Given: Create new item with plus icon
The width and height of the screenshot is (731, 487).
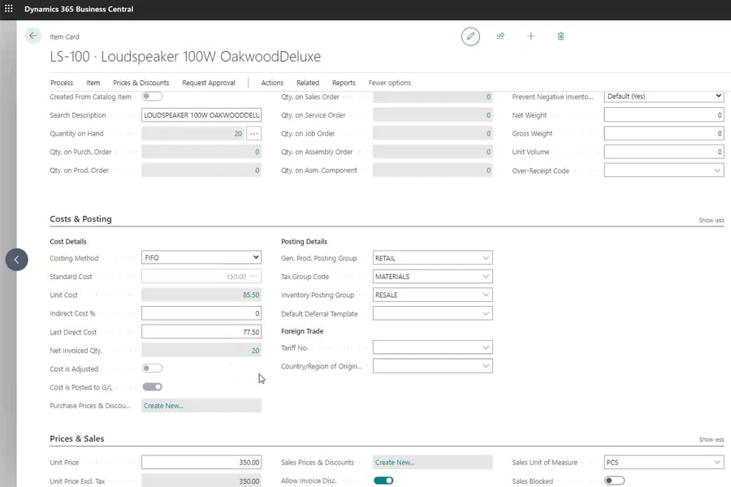Looking at the screenshot, I should [530, 37].
